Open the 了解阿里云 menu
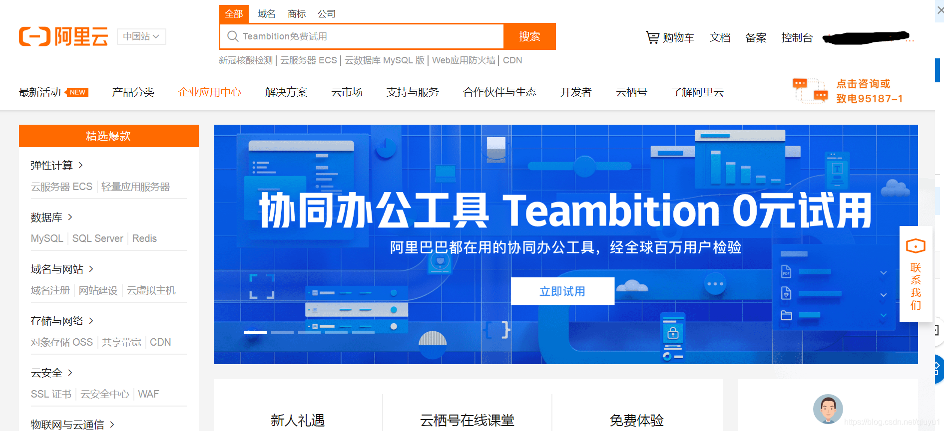944x431 pixels. (697, 92)
